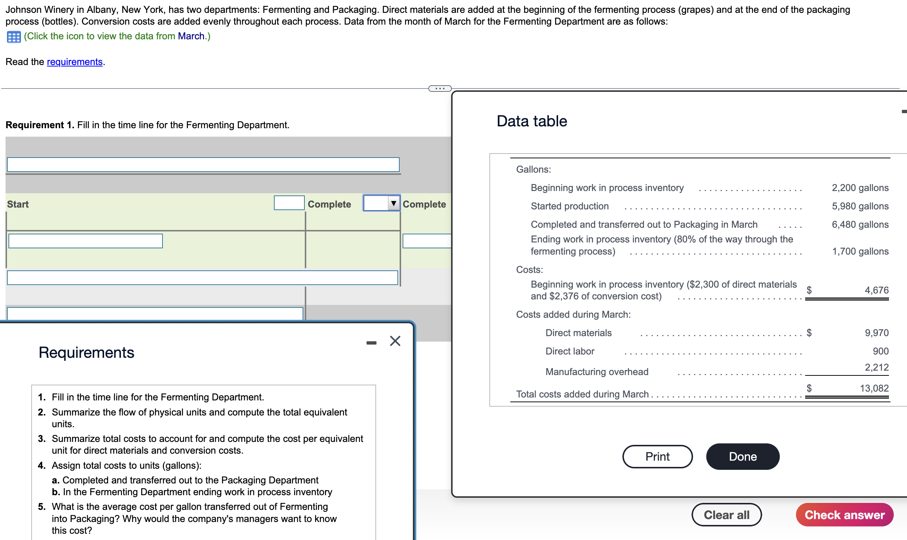Click the Data table heading
The width and height of the screenshot is (907, 540).
tap(532, 121)
